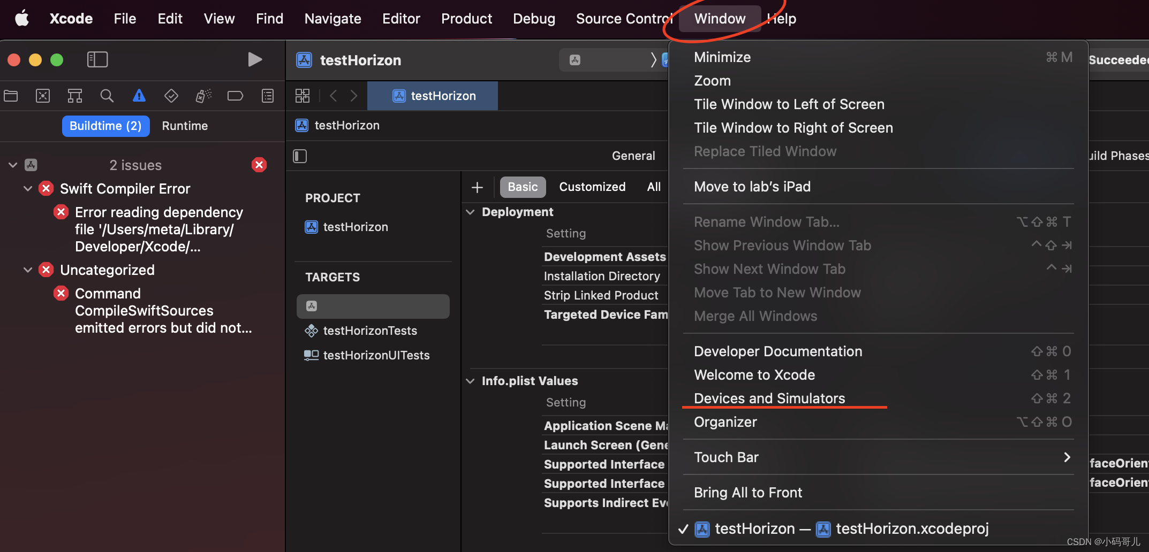Go back with the left arrow
Image resolution: width=1149 pixels, height=552 pixels.
[333, 96]
